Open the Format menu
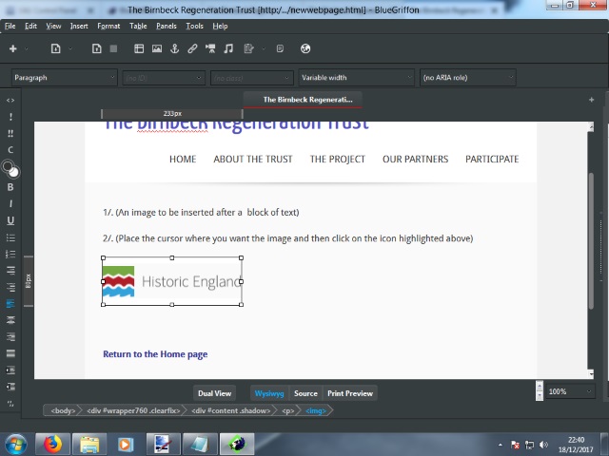 coord(108,26)
